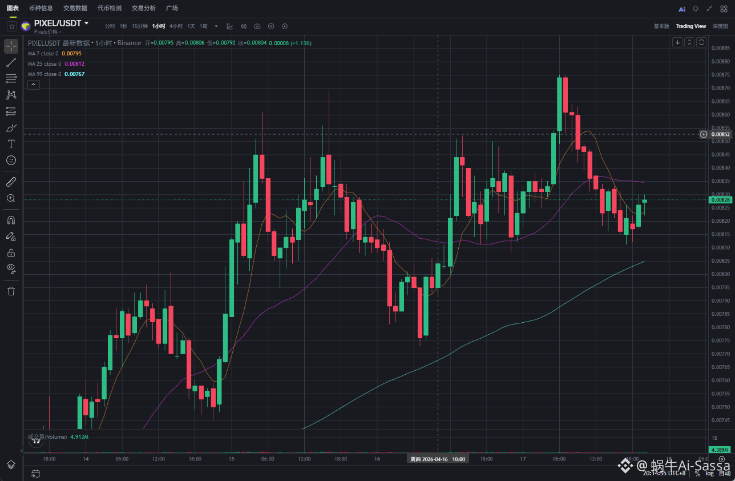Image resolution: width=735 pixels, height=481 pixels.
Task: Open the object tree layers icon
Action: pos(11,464)
